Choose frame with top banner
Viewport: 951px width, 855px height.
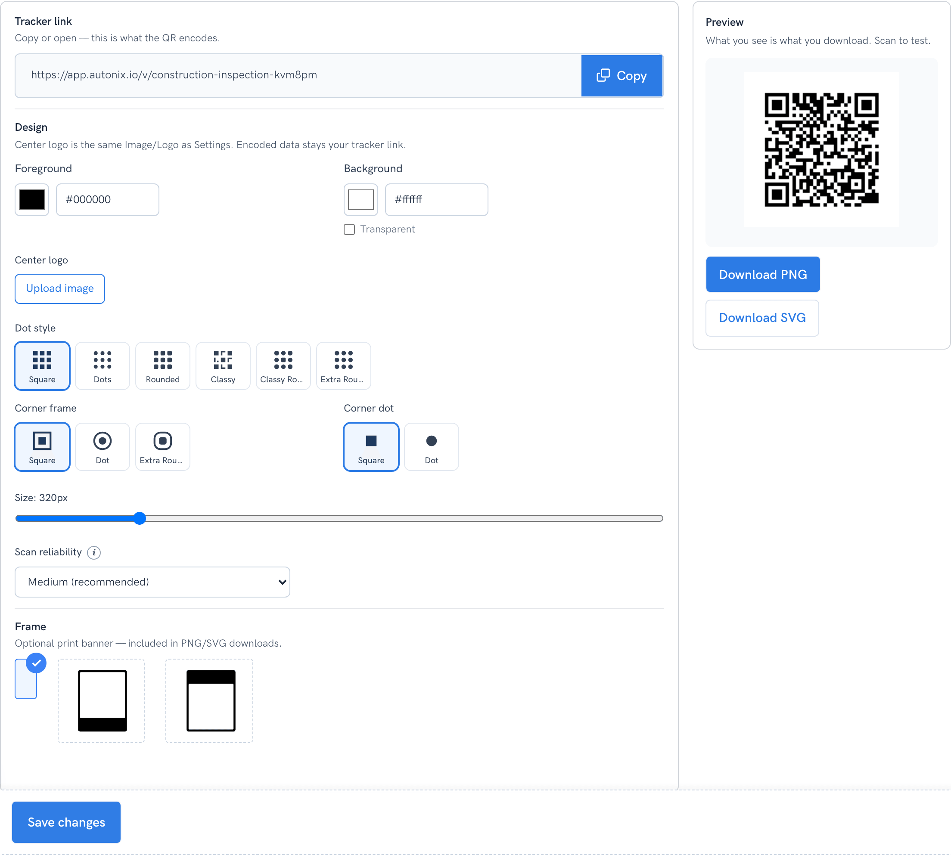click(x=210, y=700)
